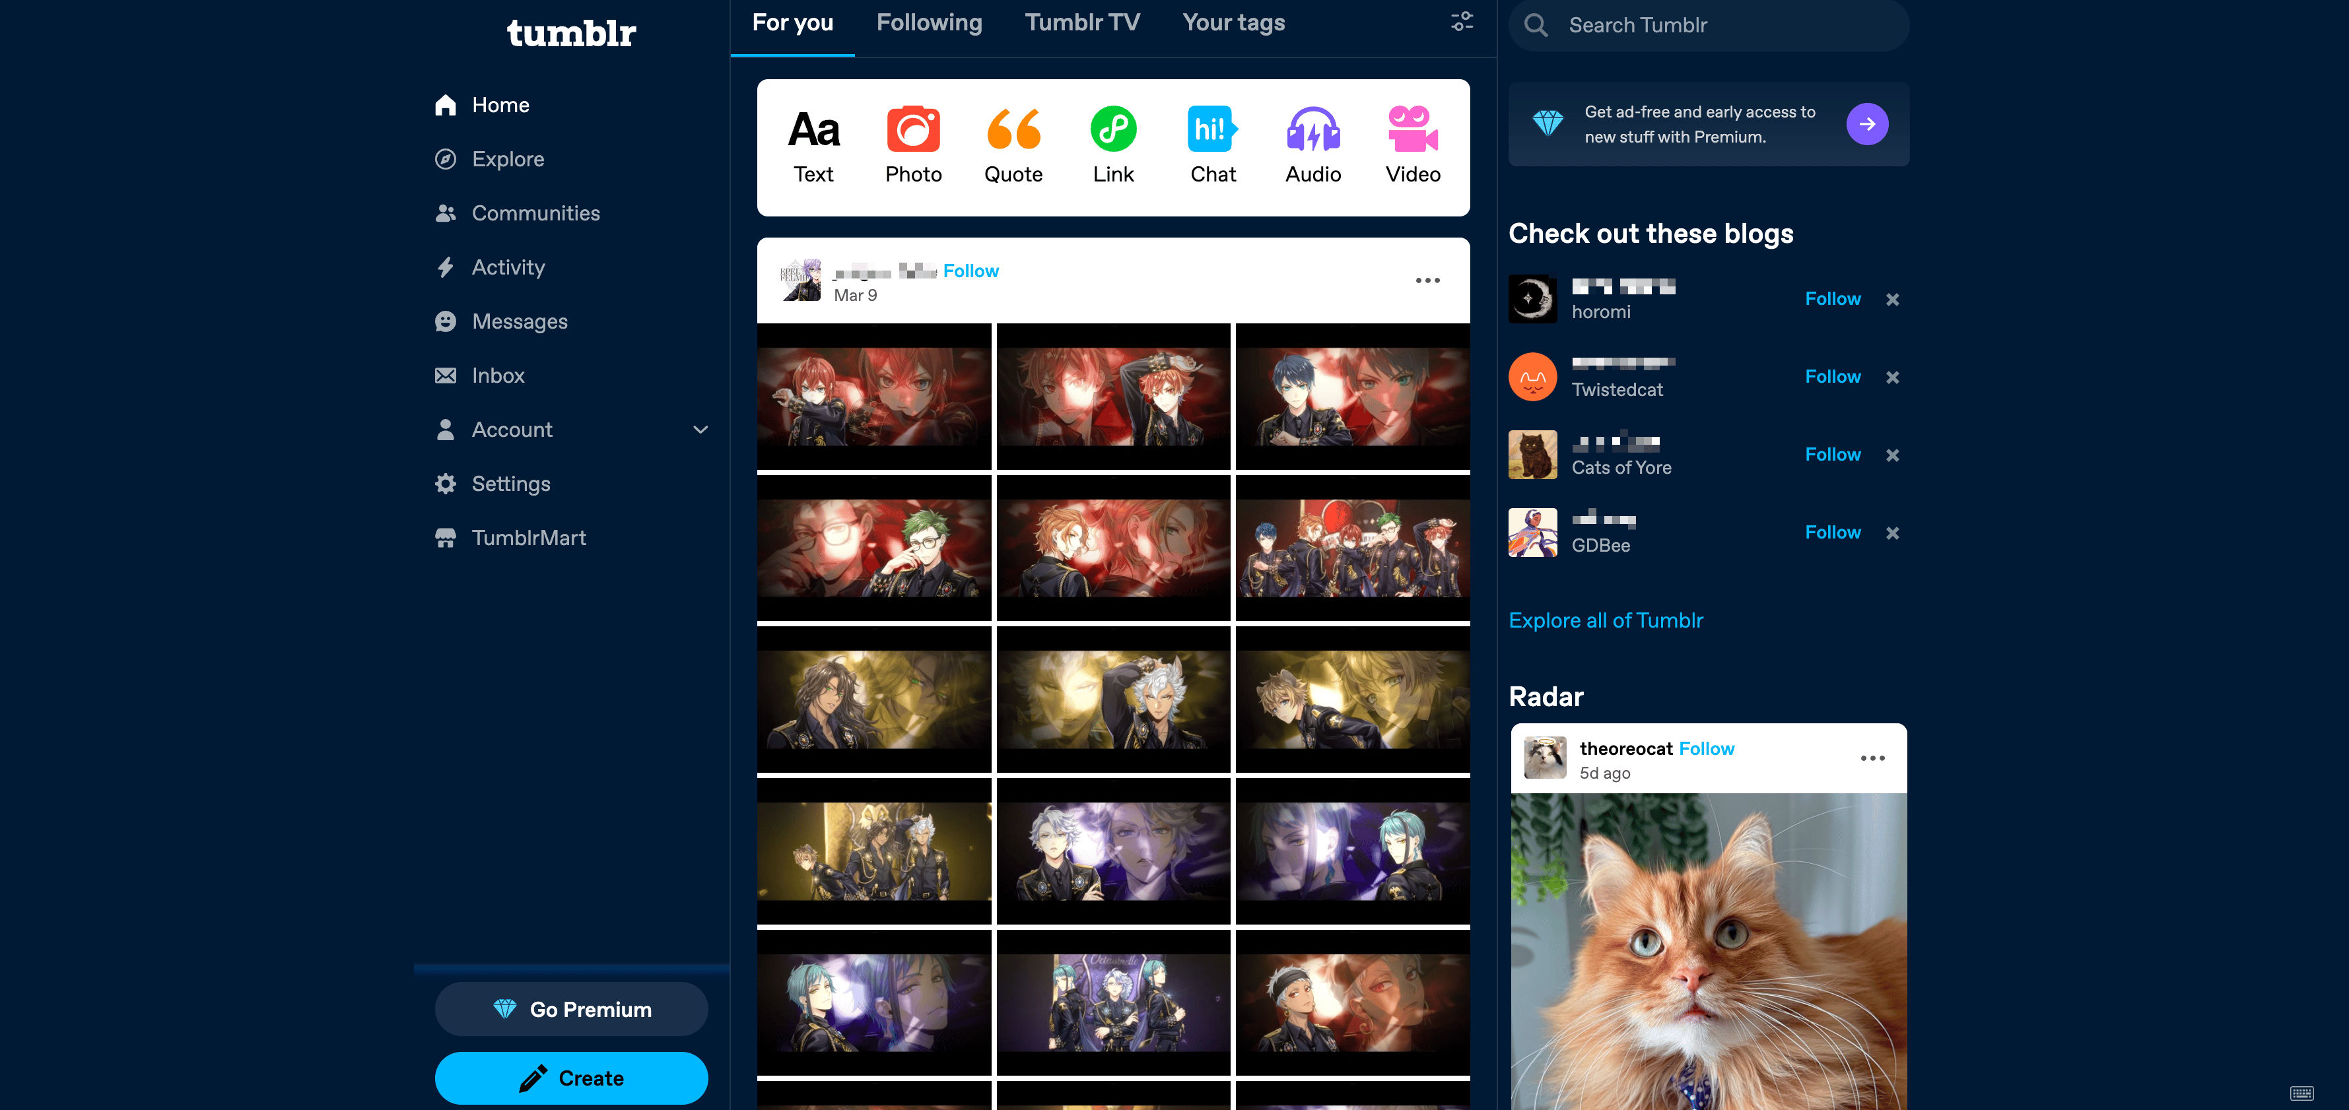The image size is (2349, 1110).
Task: Dismiss the horomi blog recommendation
Action: 1892,300
